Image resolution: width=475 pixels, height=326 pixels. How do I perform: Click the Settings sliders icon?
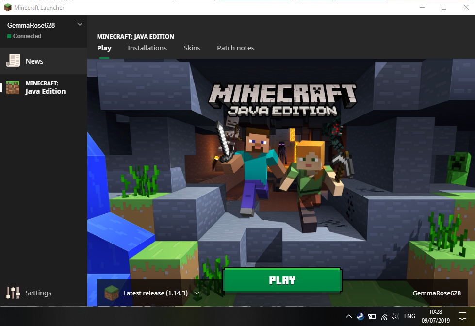pos(13,293)
